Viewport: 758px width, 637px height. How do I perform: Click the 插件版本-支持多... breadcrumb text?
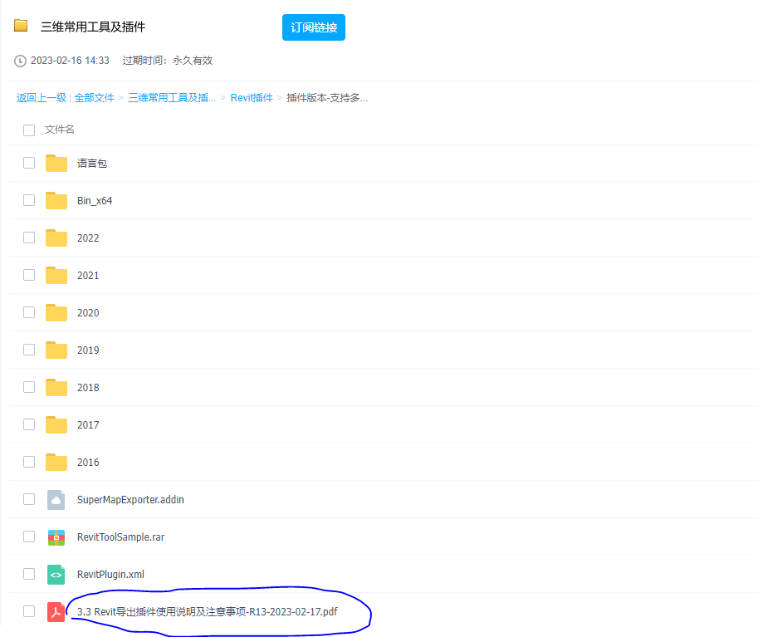(x=327, y=98)
